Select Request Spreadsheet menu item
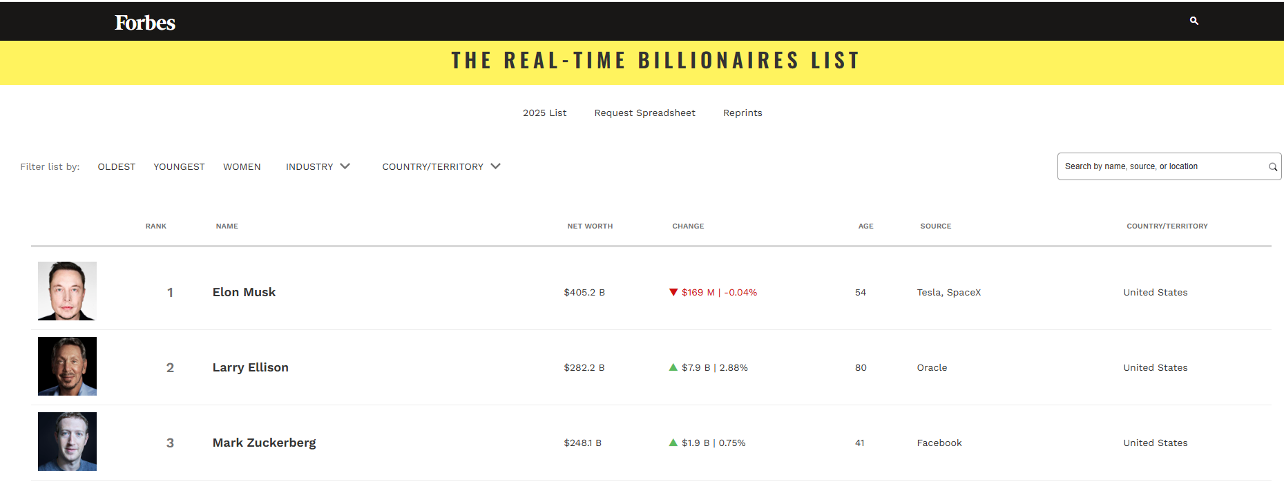 click(x=644, y=113)
